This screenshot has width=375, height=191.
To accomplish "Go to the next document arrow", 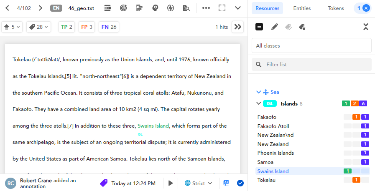I will click(40, 8).
